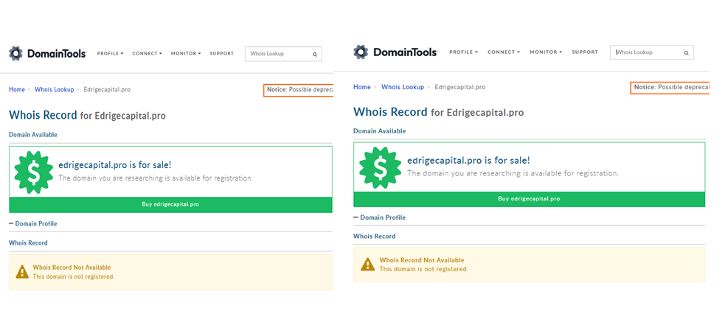The height and width of the screenshot is (314, 725).
Task: Open MONITOR dropdown in left screenshot
Action: point(186,54)
